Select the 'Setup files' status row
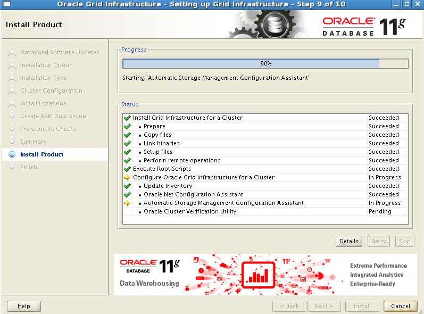The width and height of the screenshot is (424, 314). 265,152
